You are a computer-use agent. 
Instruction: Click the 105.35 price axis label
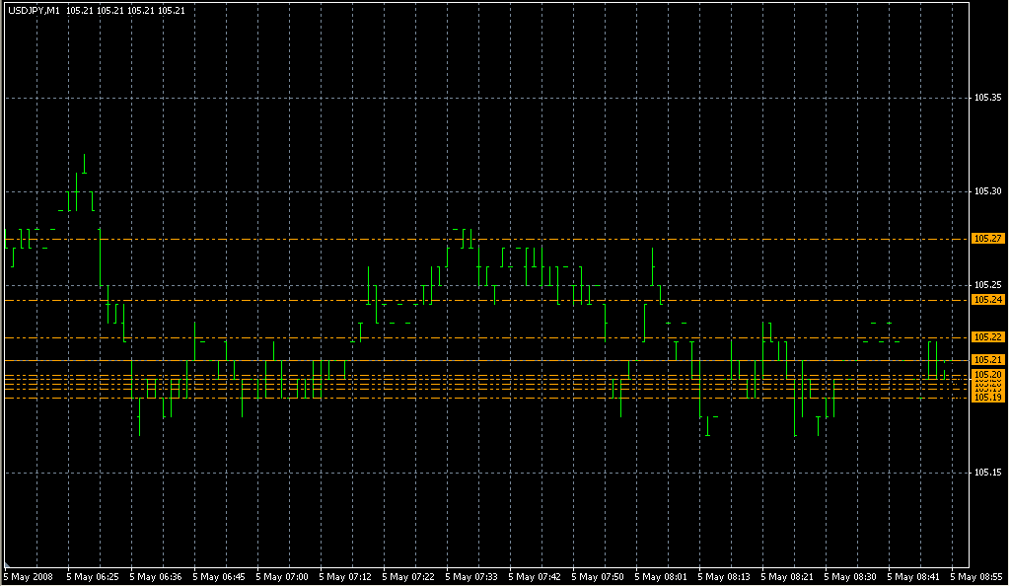click(987, 98)
